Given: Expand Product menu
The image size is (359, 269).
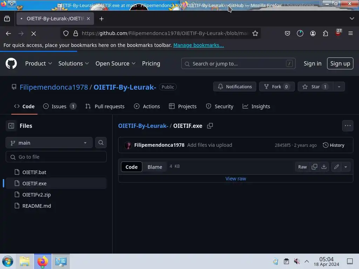Looking at the screenshot, I should pos(39,63).
